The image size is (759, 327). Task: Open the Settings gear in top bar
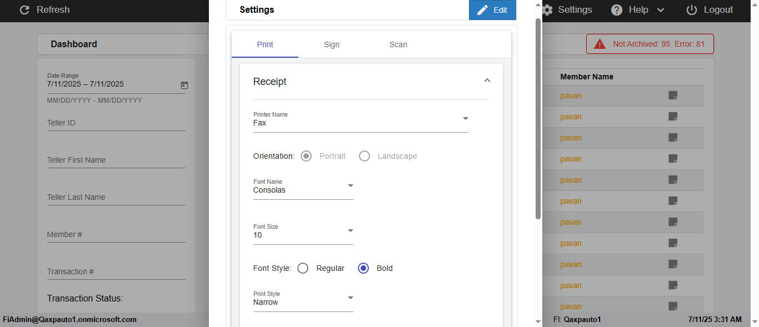(x=547, y=10)
